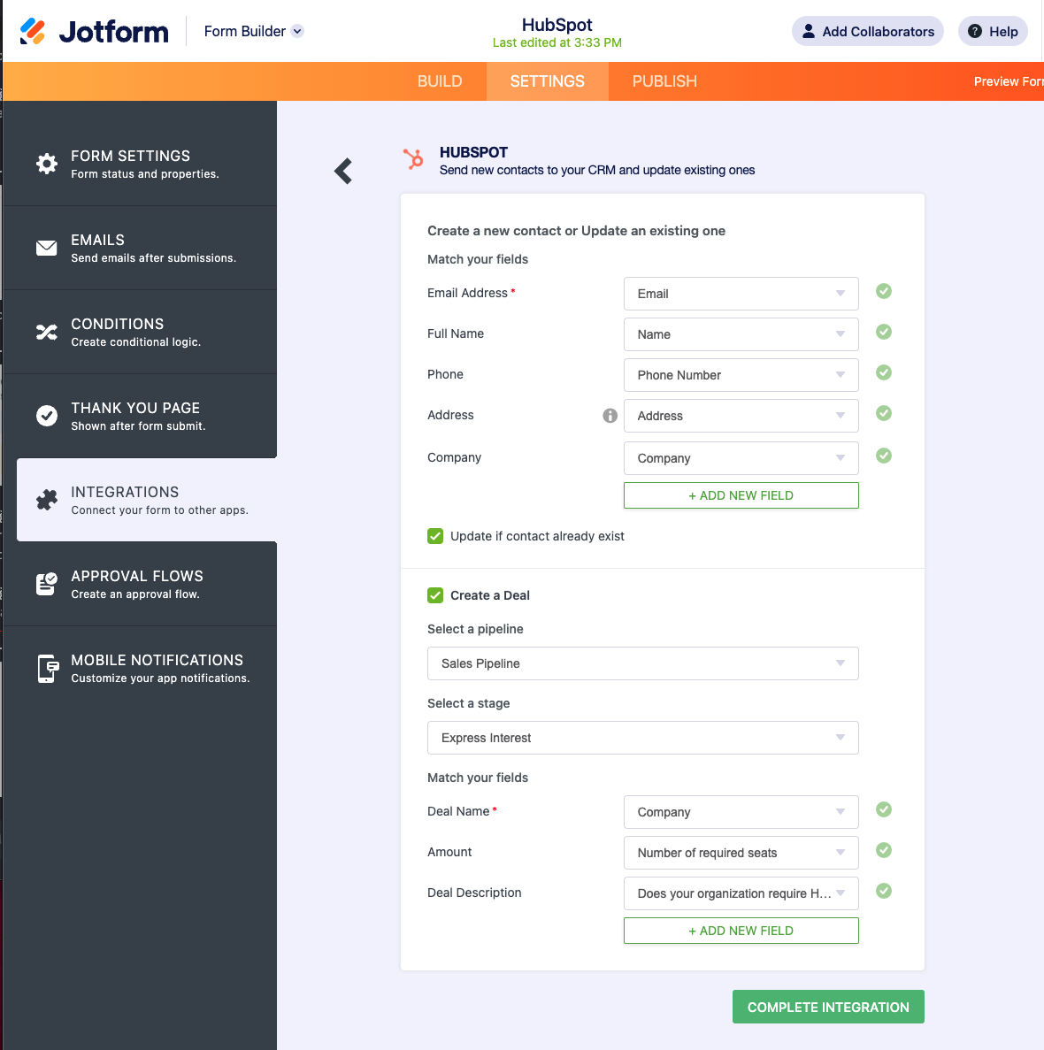This screenshot has height=1050, width=1044.
Task: Click the Conditions shuffle icon
Action: [47, 332]
